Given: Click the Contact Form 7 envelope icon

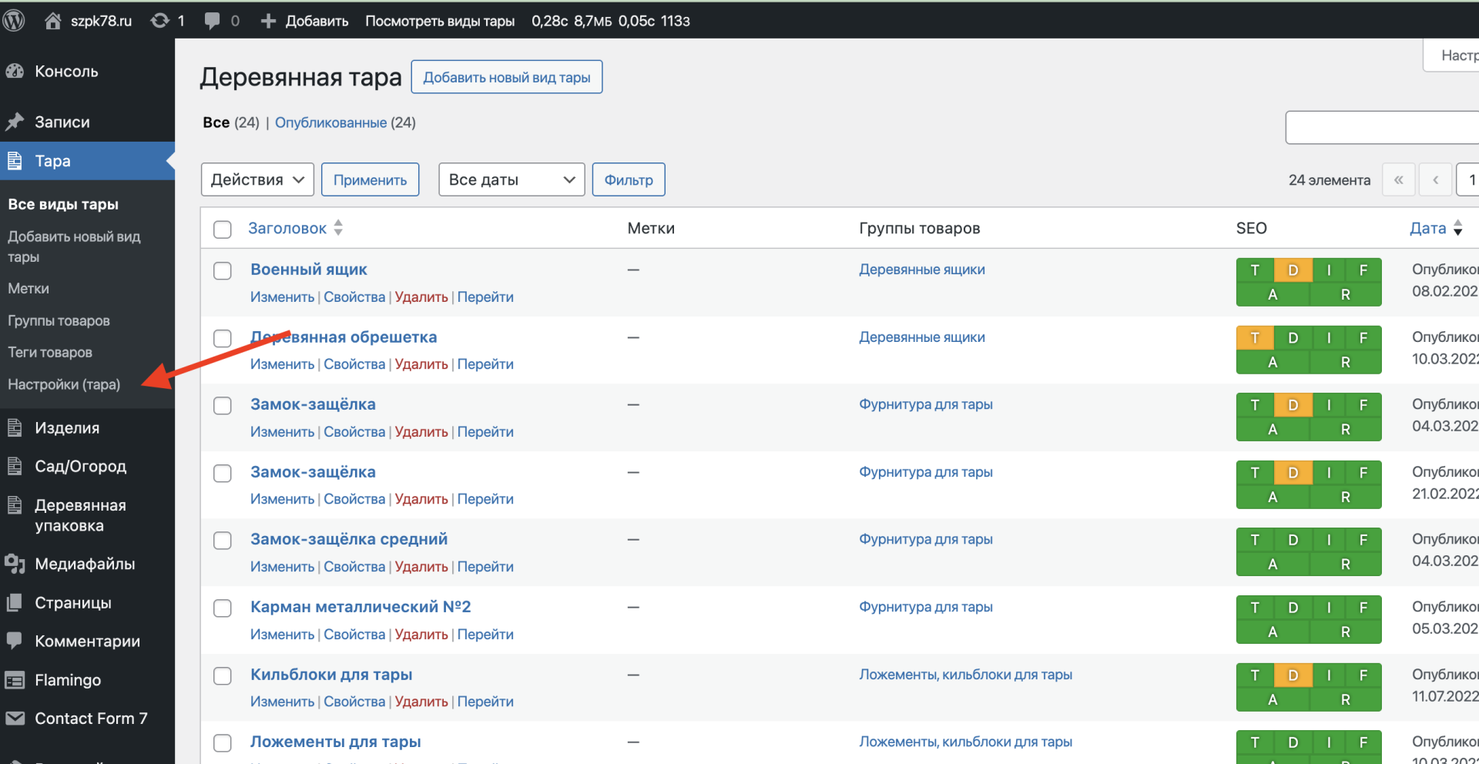Looking at the screenshot, I should pos(15,718).
